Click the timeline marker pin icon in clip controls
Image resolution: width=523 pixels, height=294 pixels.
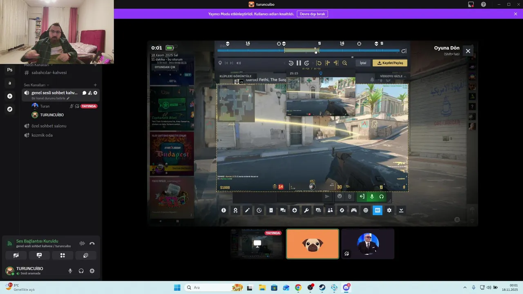click(220, 63)
